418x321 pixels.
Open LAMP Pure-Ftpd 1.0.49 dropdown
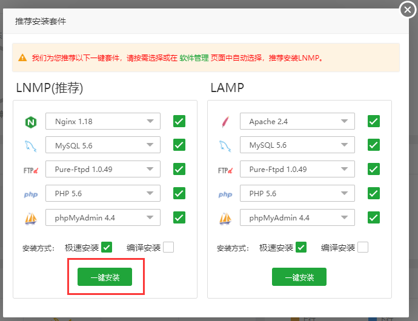tap(297, 169)
